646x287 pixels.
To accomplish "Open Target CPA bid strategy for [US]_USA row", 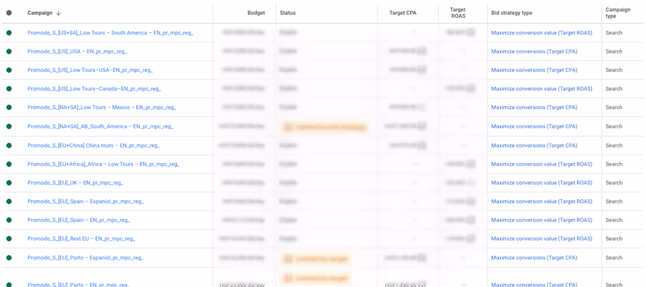I will [x=534, y=51].
